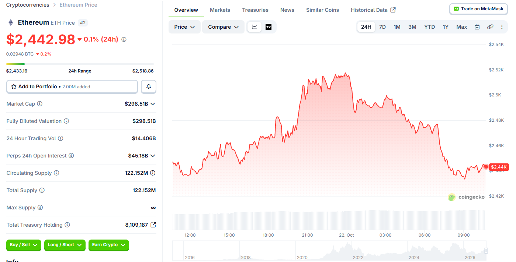This screenshot has width=516, height=262.
Task: Select the 1Y time range
Action: coord(446,27)
